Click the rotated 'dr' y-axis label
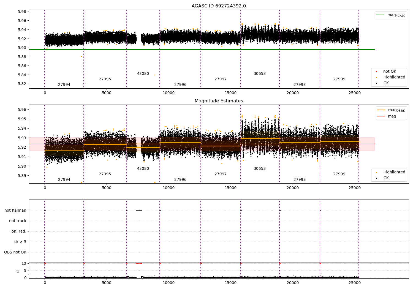413x289 pixels. pyautogui.click(x=18, y=271)
